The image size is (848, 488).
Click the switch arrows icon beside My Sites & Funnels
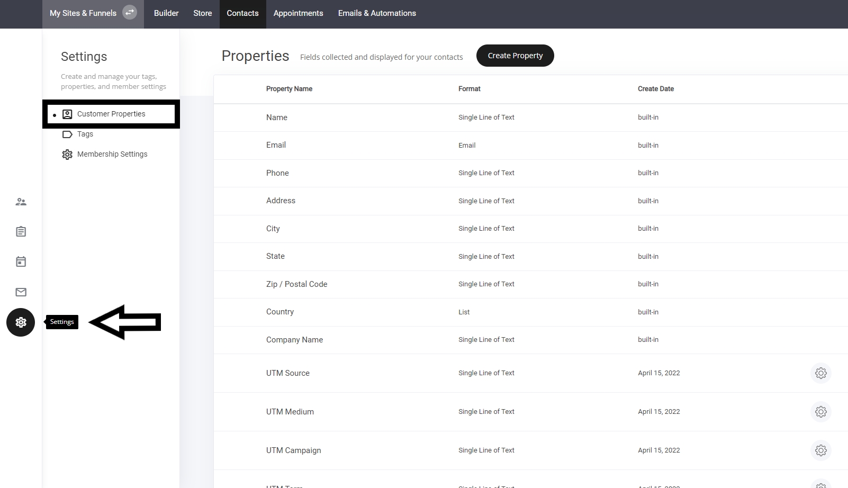[130, 13]
